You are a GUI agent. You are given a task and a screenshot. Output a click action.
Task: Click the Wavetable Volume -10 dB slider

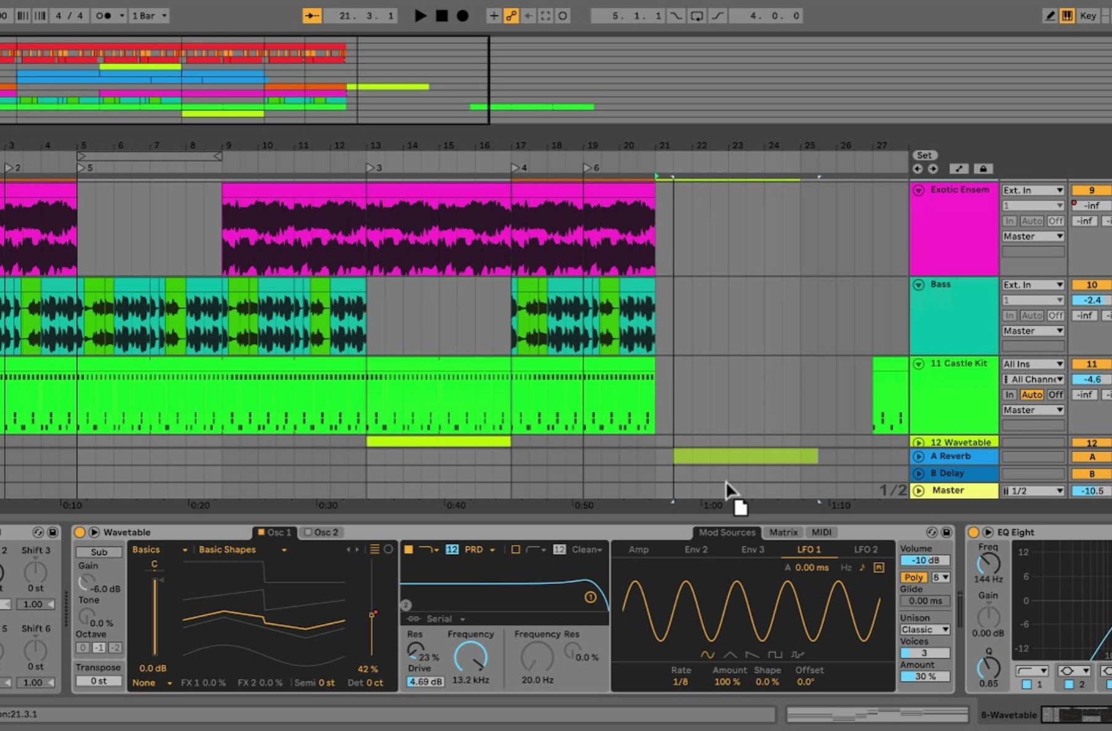click(x=925, y=561)
